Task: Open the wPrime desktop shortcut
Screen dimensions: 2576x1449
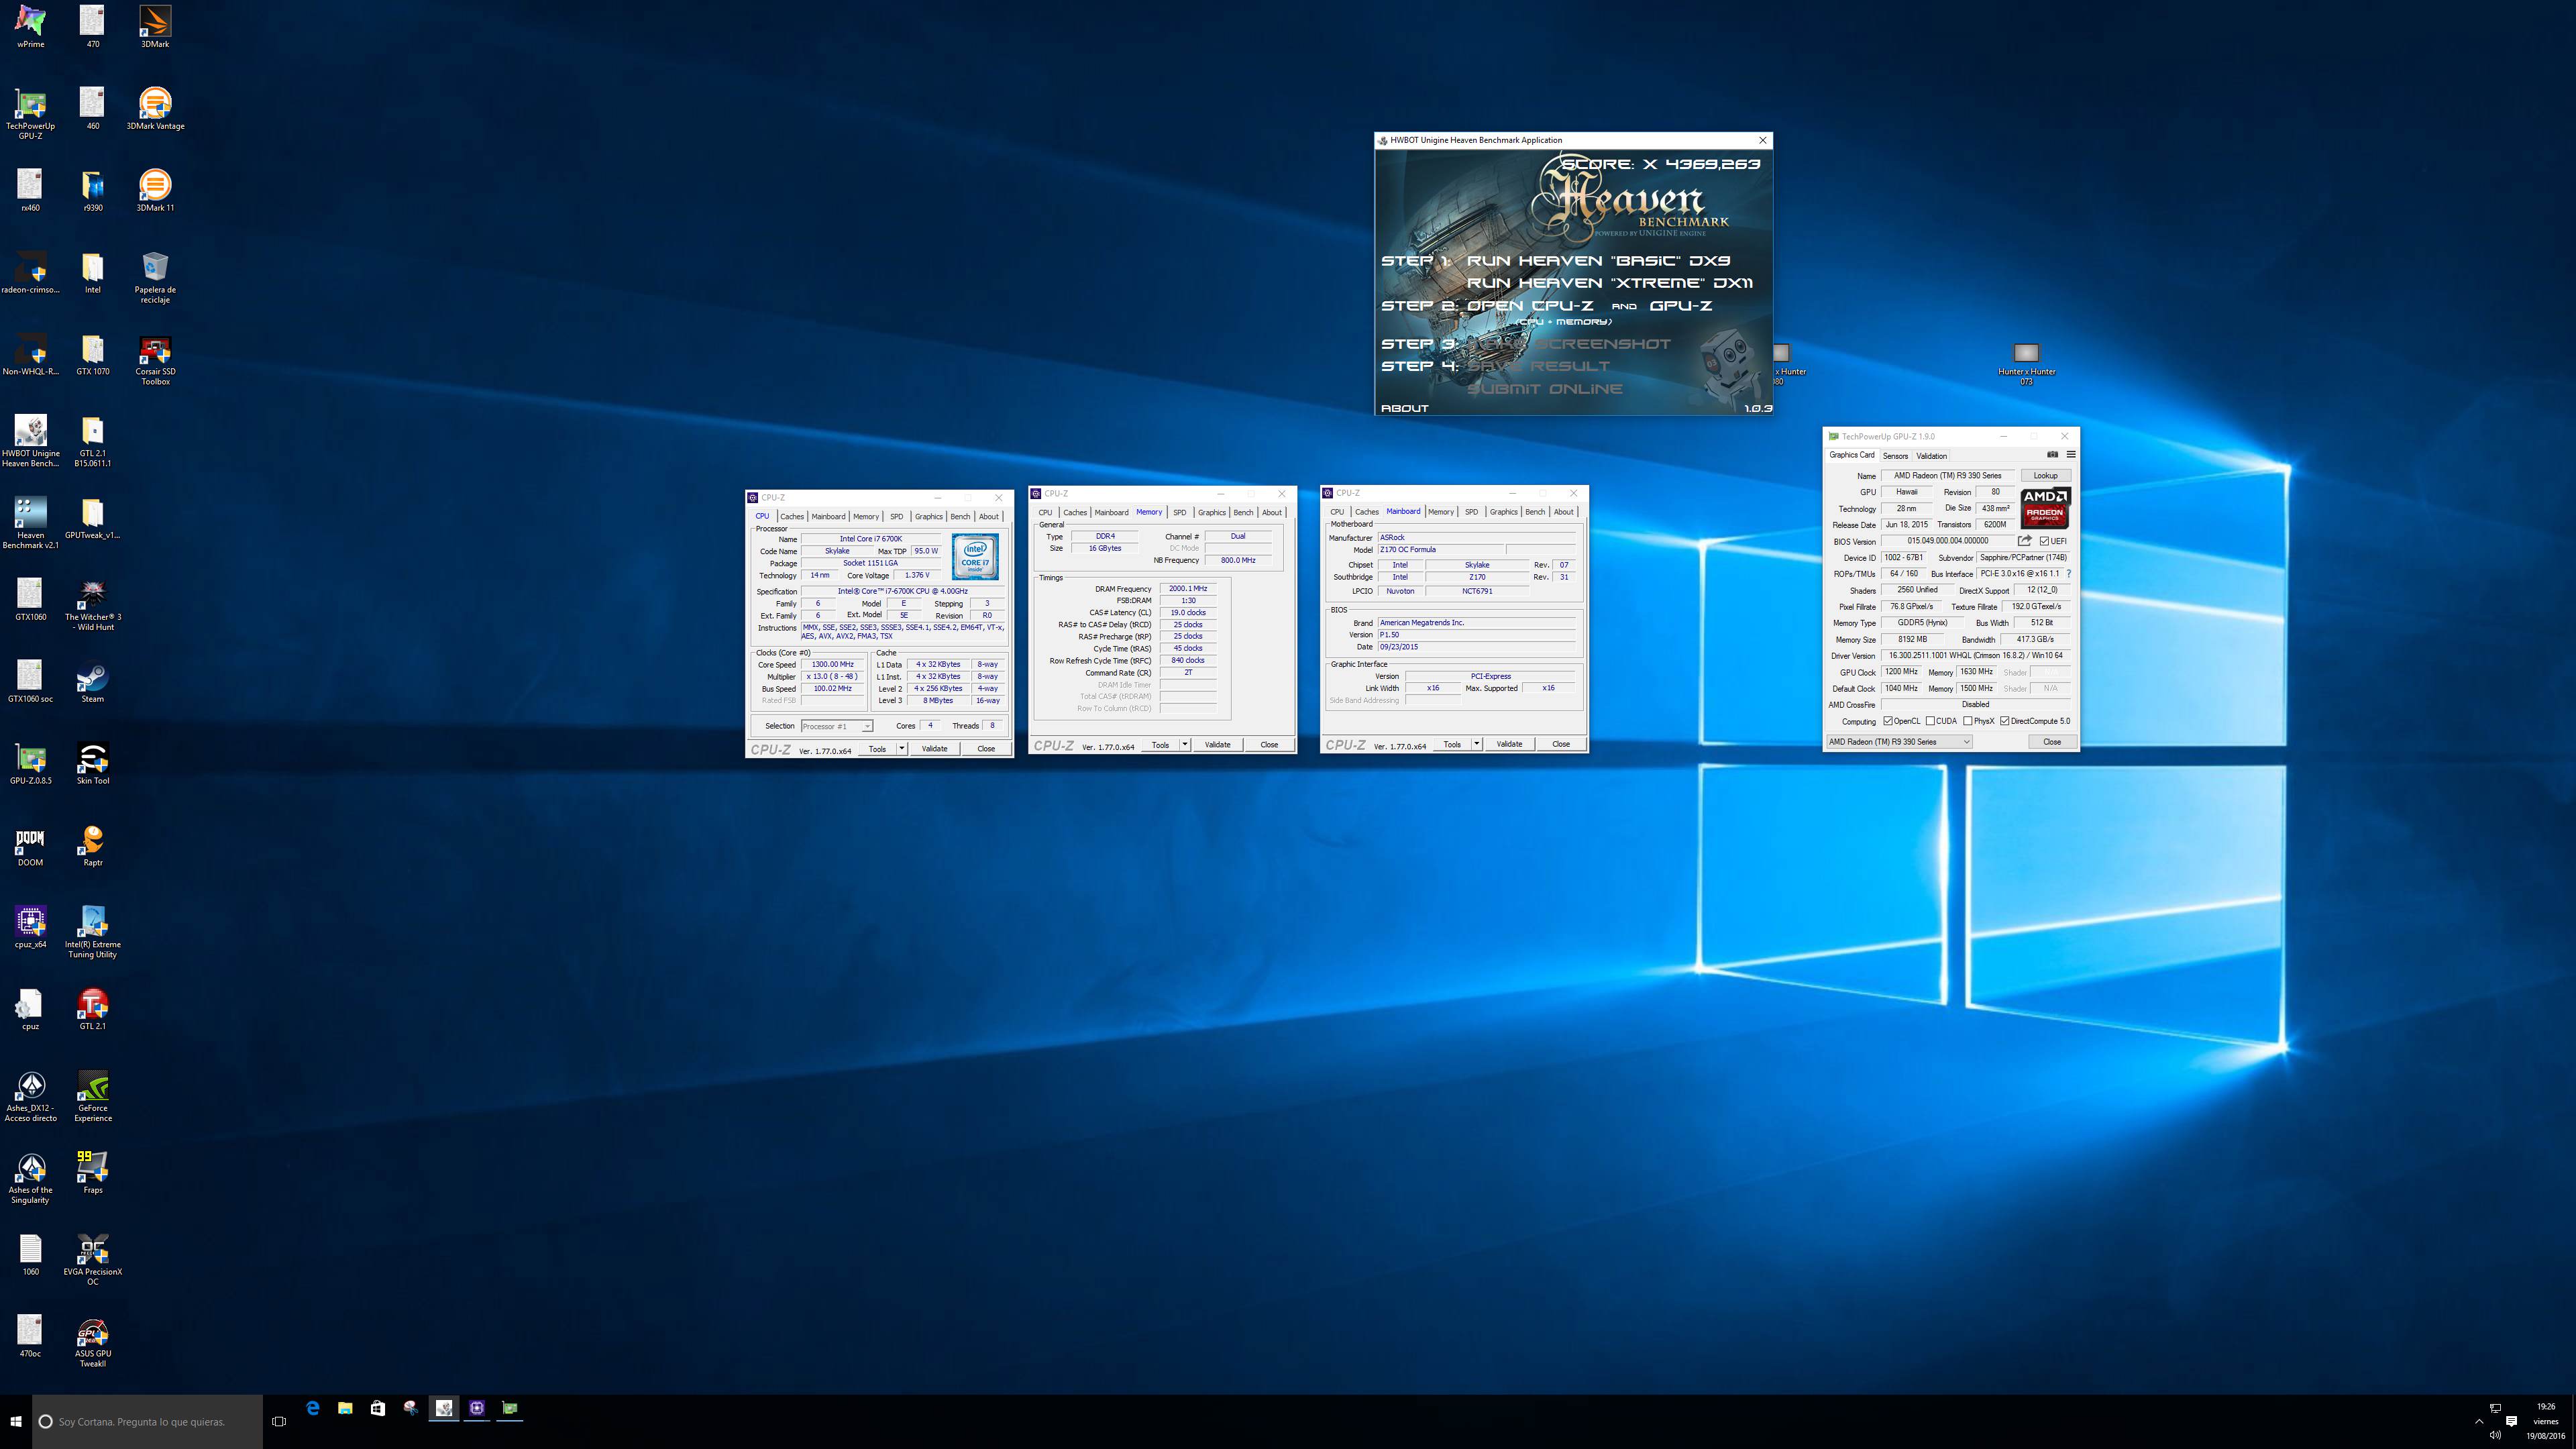Action: (30, 27)
